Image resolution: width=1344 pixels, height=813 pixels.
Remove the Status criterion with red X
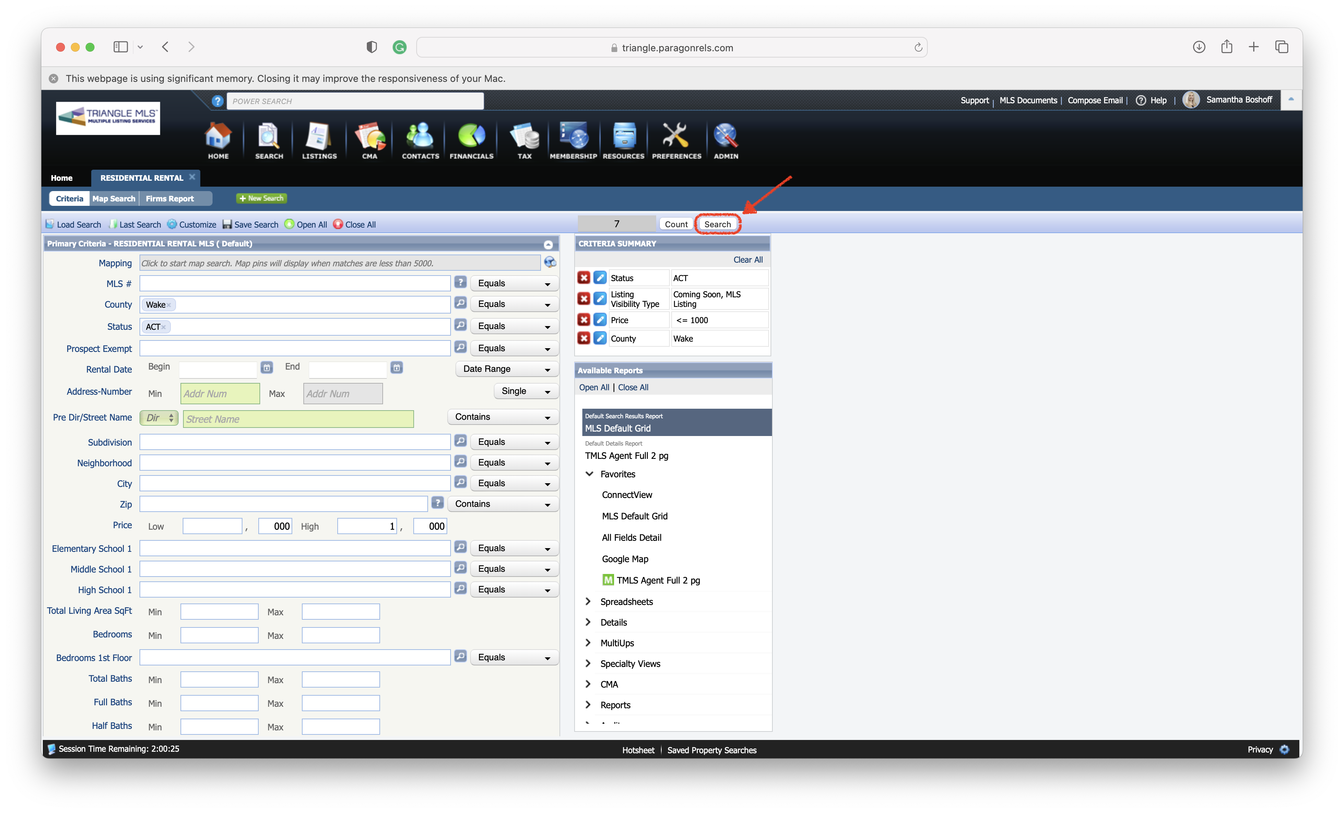click(584, 277)
